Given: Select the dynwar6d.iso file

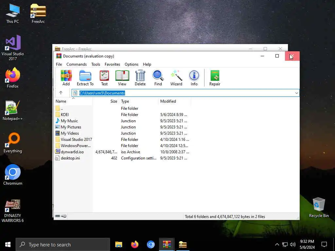Looking at the screenshot, I should point(123,152).
